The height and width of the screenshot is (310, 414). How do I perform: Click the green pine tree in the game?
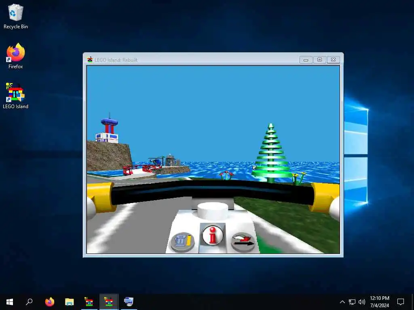pyautogui.click(x=270, y=153)
